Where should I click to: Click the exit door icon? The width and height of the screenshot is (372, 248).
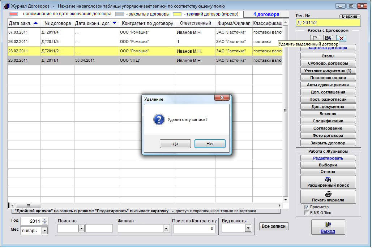[328, 225]
